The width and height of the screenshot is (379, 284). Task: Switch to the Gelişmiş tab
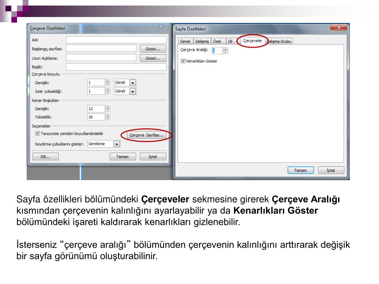pyautogui.click(x=202, y=41)
